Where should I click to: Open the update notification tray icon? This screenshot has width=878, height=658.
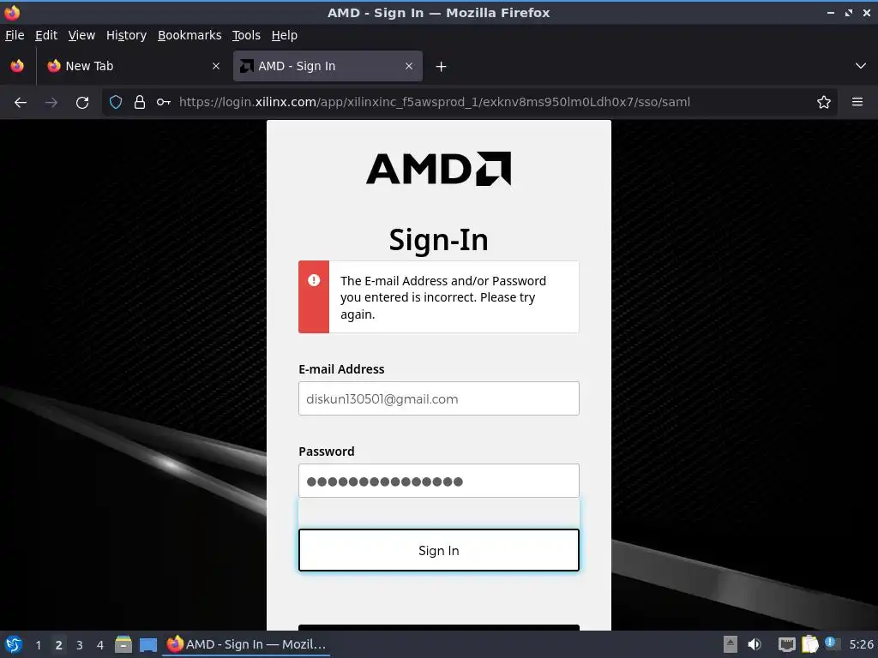tap(831, 643)
